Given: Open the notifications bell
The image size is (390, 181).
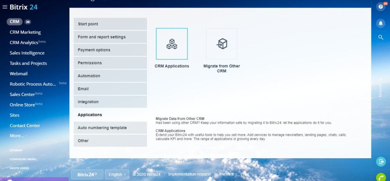Looking at the screenshot, I should point(380,23).
